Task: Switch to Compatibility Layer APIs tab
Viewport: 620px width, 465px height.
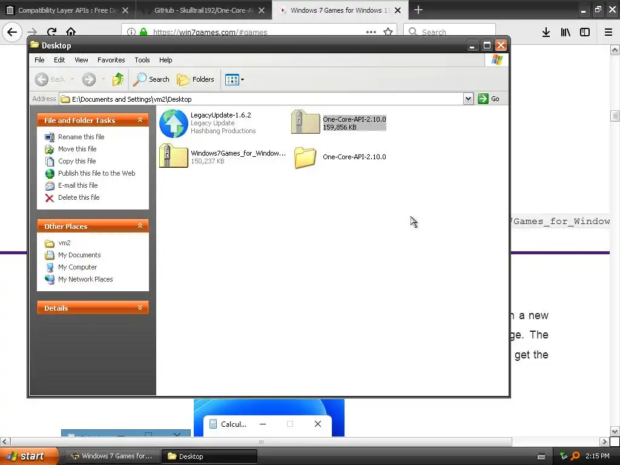Action: click(x=67, y=10)
